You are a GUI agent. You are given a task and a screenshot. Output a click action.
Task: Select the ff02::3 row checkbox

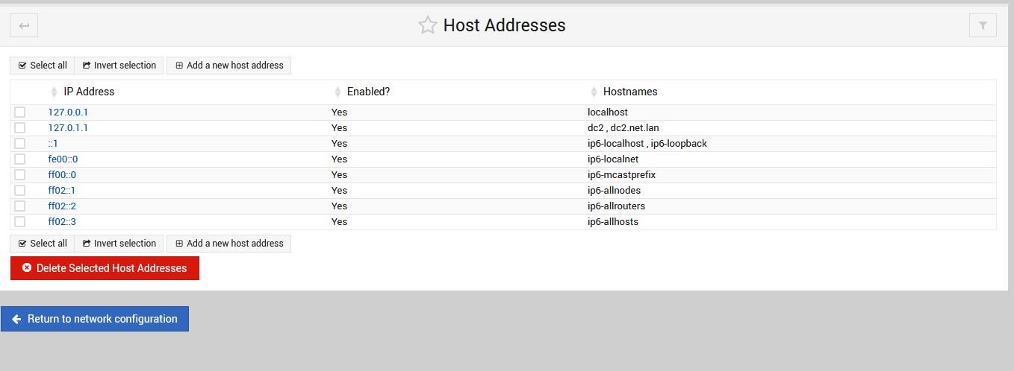point(20,222)
